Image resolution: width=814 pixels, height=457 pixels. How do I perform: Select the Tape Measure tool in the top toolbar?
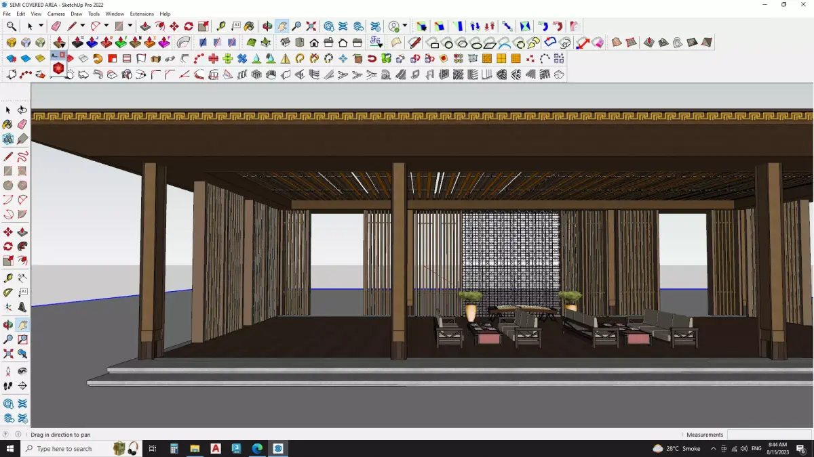(220, 26)
